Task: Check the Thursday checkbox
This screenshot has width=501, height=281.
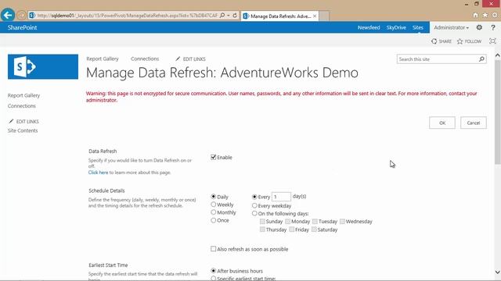Action: (x=262, y=229)
